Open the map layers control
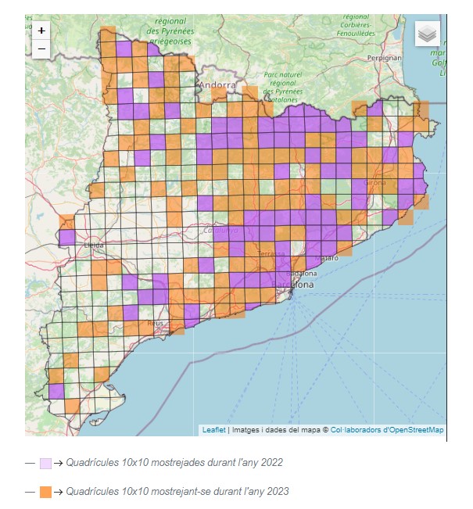 (x=427, y=34)
